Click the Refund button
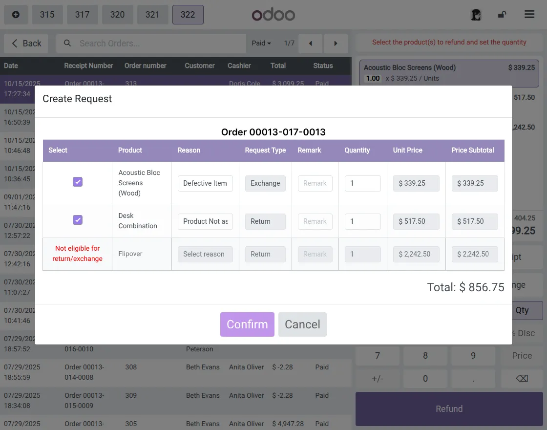The width and height of the screenshot is (547, 430). pyautogui.click(x=449, y=408)
